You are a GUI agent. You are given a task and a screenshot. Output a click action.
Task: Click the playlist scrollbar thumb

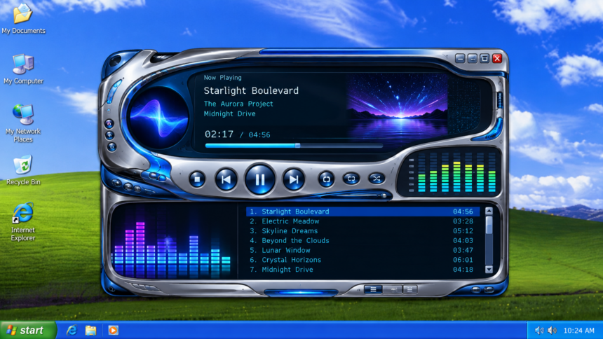[x=489, y=225]
